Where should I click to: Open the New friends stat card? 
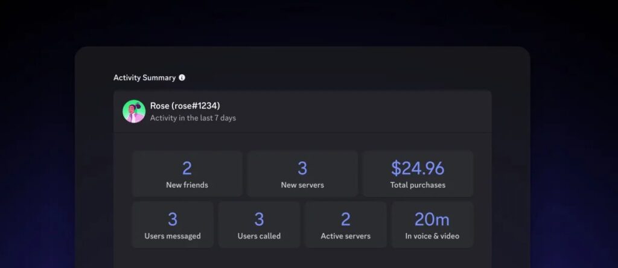(187, 174)
